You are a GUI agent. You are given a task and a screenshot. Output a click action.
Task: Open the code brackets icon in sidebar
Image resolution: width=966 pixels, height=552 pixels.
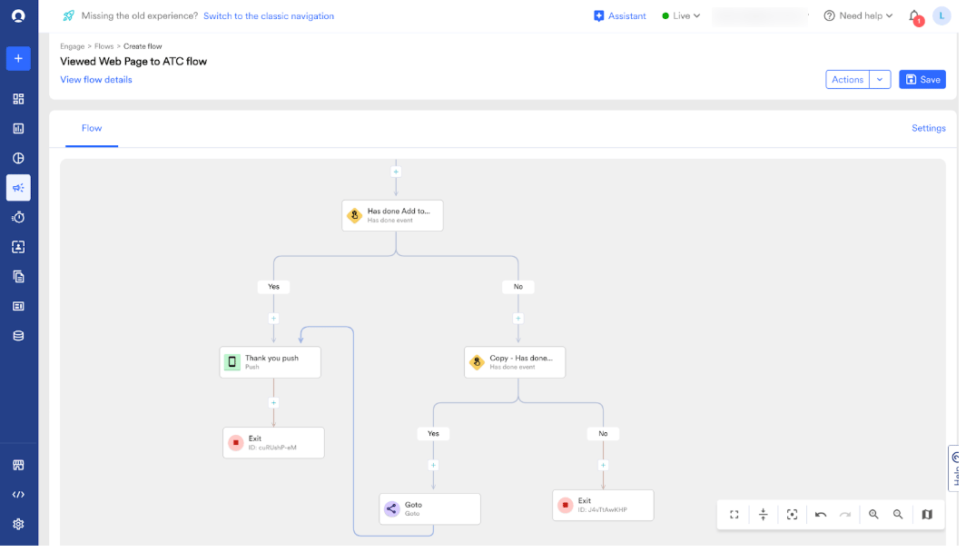pyautogui.click(x=18, y=495)
